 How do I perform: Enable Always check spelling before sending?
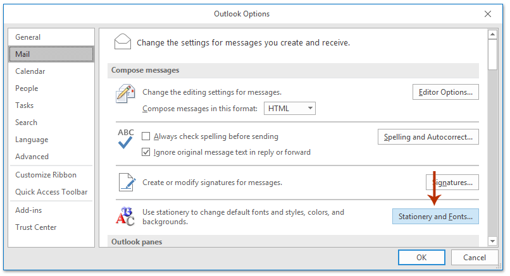(146, 136)
